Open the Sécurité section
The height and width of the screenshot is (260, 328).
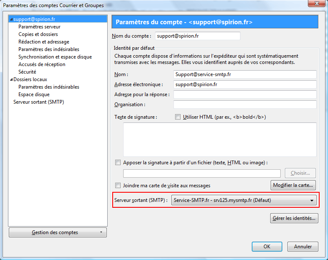(27, 72)
